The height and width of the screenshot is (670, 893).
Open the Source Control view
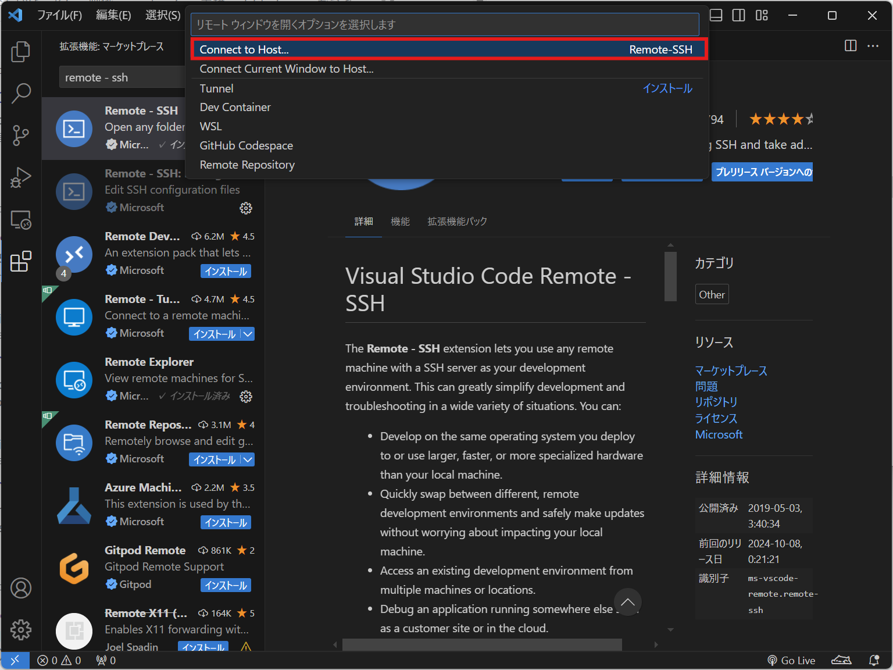point(21,135)
